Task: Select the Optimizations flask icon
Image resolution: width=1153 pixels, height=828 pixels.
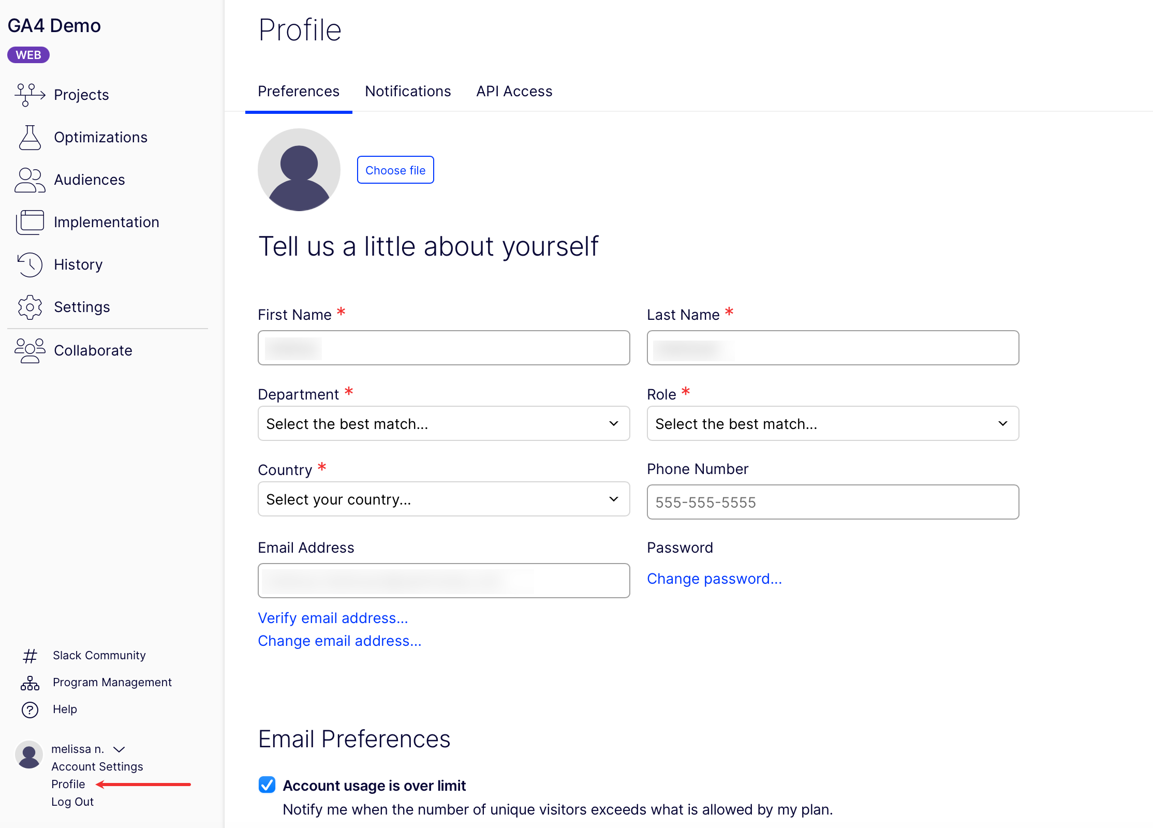Action: pos(29,137)
